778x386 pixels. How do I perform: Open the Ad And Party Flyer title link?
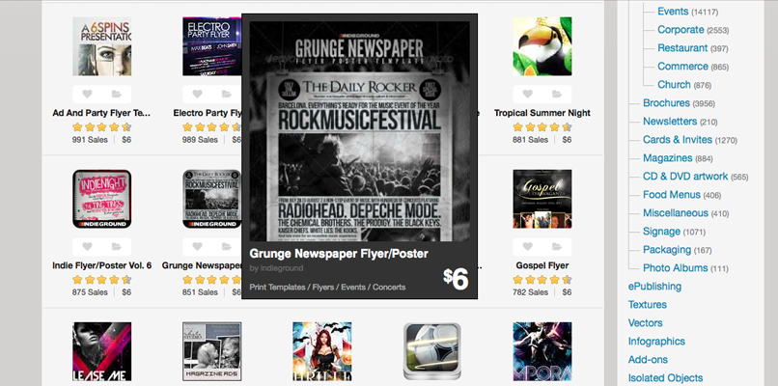click(101, 113)
